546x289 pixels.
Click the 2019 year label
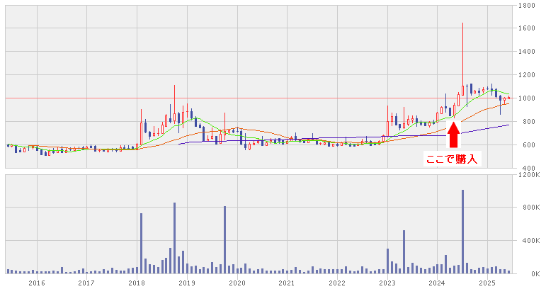coord(187,283)
